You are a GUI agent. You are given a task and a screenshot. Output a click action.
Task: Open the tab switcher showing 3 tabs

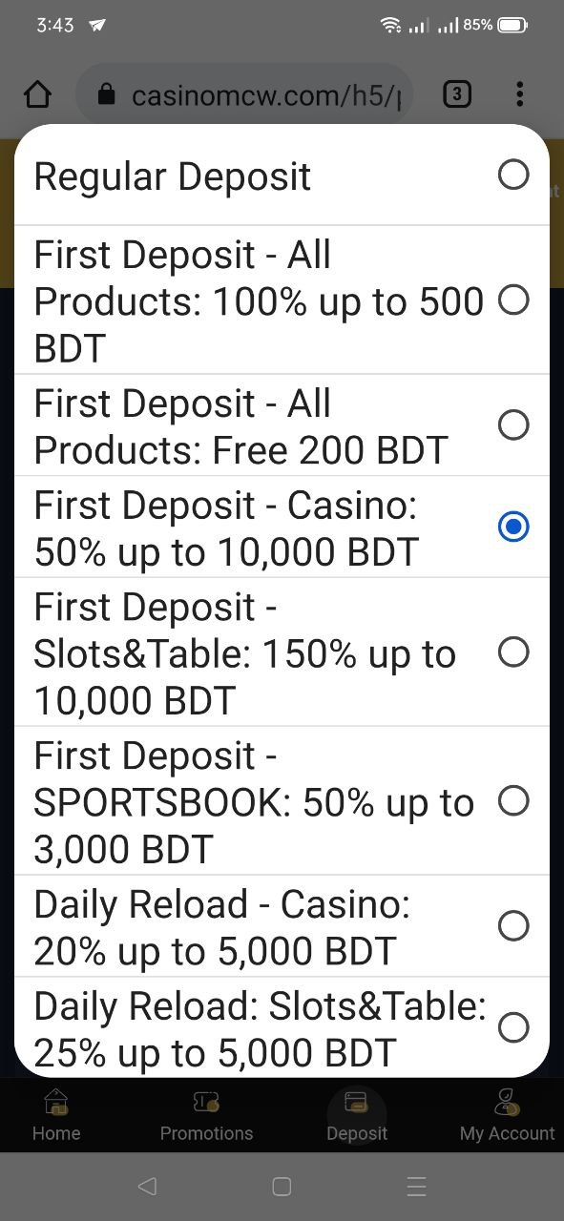[x=457, y=94]
